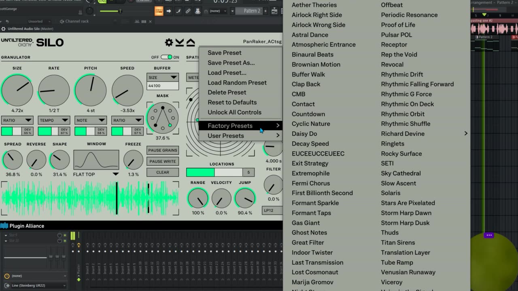Screen dimensions: 518x291
Task: Toggle the DEV 58% button under PITCH
Action: tap(101, 131)
